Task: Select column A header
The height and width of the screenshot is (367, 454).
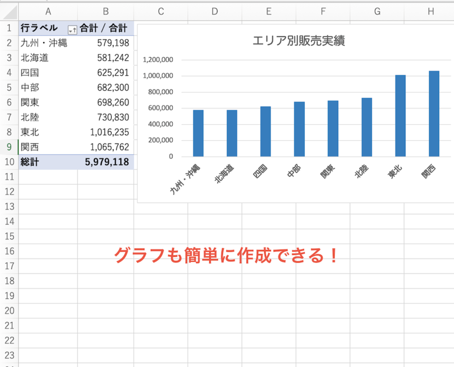Action: (x=48, y=11)
